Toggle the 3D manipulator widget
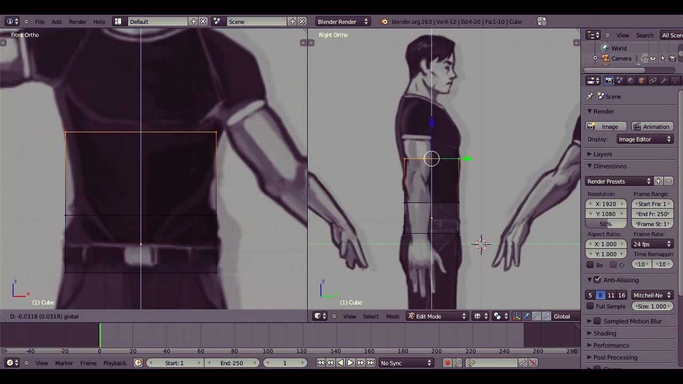 pyautogui.click(x=516, y=316)
